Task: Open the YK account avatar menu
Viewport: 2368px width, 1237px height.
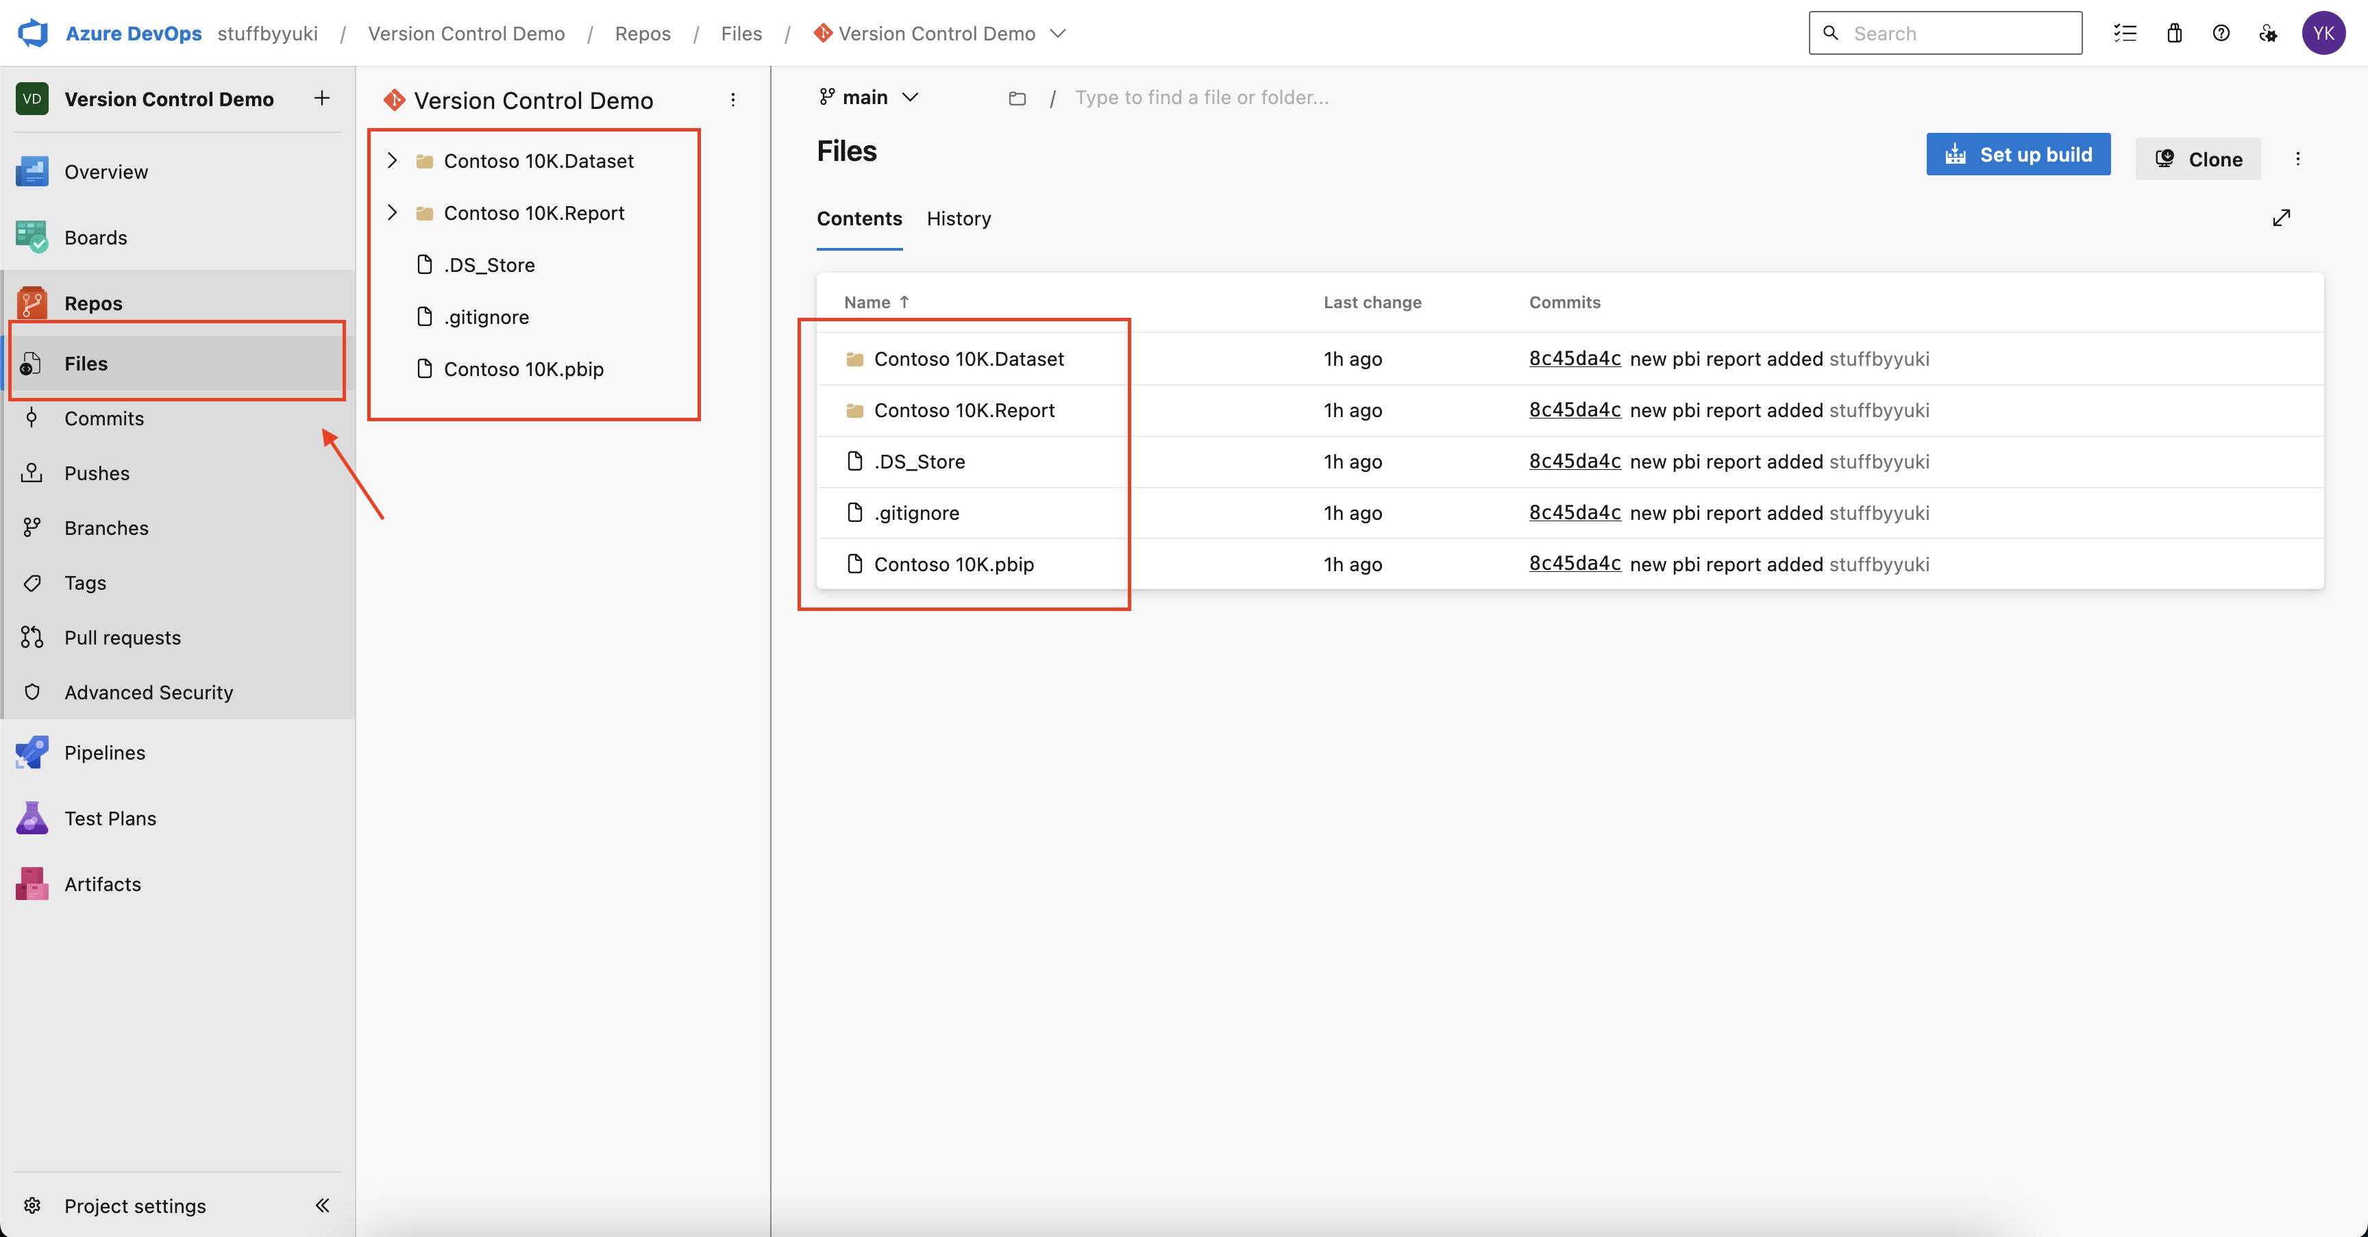Action: (2324, 33)
